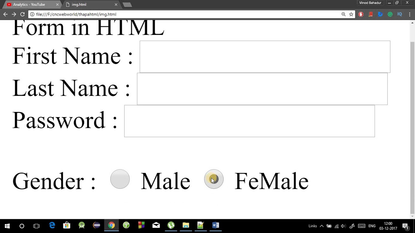The image size is (415, 233).
Task: Open Microsoft Word from the taskbar
Action: coord(215,225)
